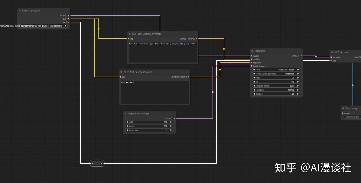This screenshot has width=361, height=183.
Task: Click the green input dot on reroute node
Action: coord(92,163)
